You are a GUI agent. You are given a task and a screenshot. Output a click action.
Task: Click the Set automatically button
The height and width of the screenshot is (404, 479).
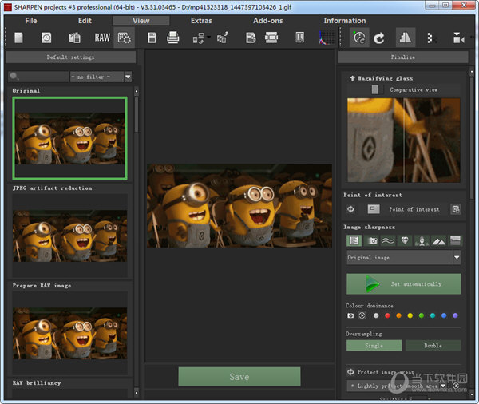pyautogui.click(x=403, y=284)
